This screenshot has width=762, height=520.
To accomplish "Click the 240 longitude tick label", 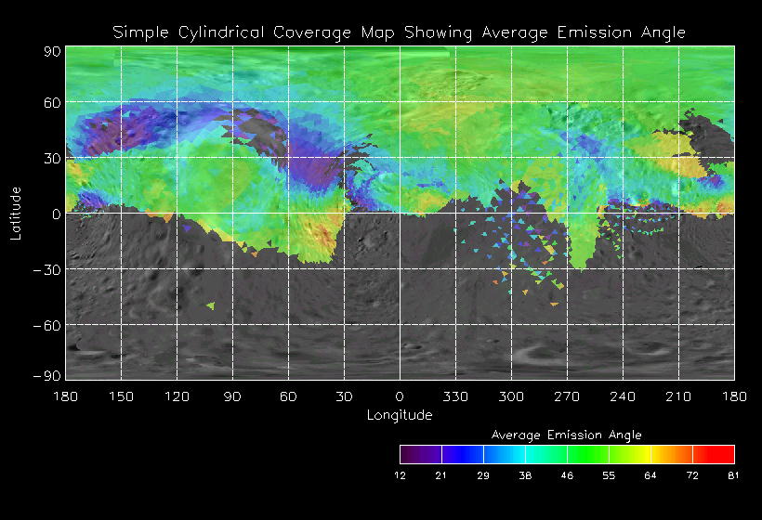I will pos(623,396).
